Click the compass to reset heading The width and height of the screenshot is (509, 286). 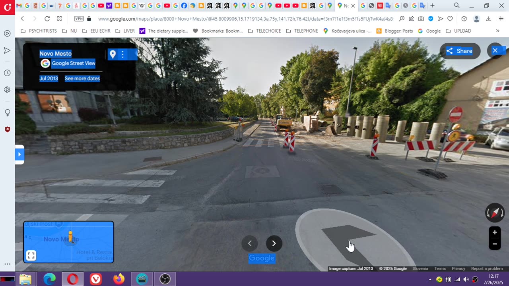click(495, 213)
